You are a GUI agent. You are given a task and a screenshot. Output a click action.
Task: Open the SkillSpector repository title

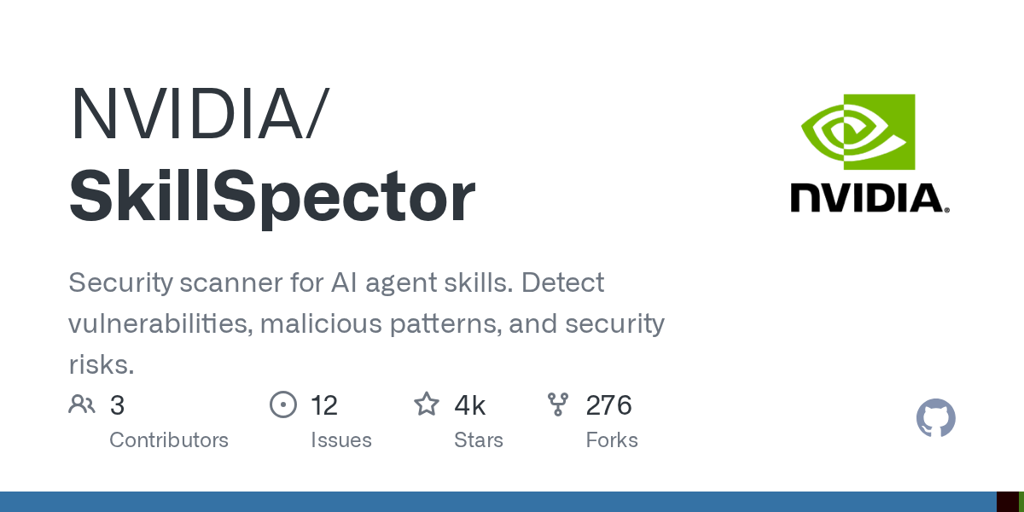click(271, 197)
